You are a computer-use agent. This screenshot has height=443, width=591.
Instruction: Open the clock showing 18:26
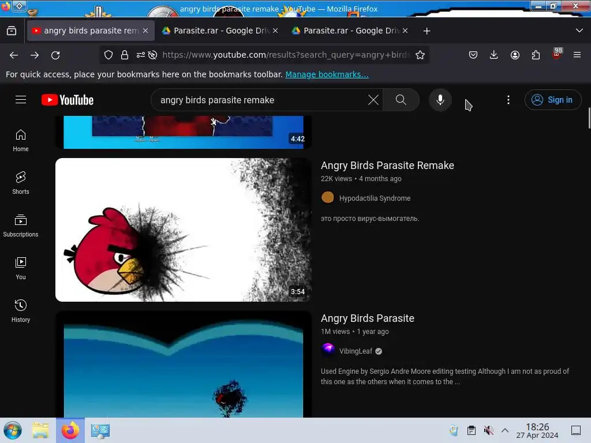click(537, 430)
